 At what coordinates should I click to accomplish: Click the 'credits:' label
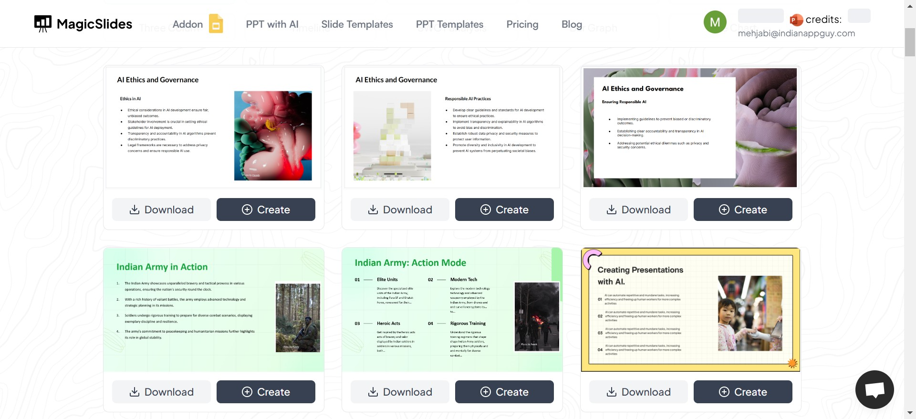click(823, 20)
